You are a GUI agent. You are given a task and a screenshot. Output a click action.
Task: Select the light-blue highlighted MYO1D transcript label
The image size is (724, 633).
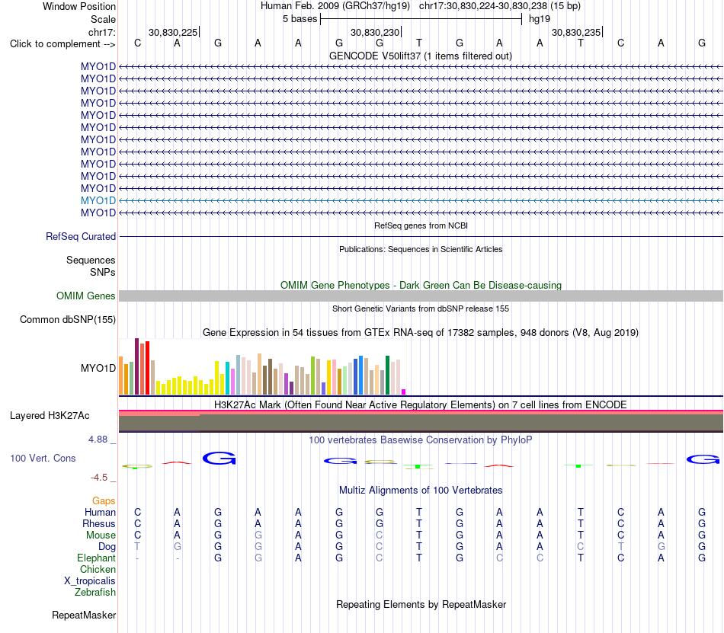point(98,200)
